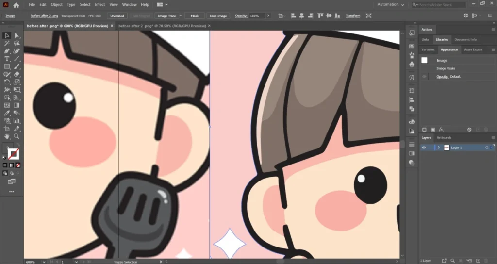The width and height of the screenshot is (497, 264).
Task: Open the File menu
Action: (x=32, y=5)
